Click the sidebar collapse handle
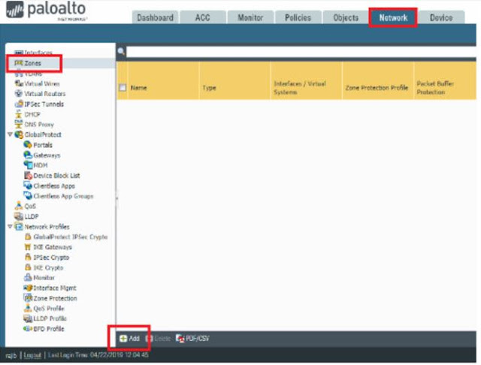 (116, 198)
